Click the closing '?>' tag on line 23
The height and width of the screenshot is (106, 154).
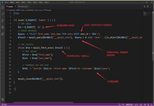click(15, 89)
